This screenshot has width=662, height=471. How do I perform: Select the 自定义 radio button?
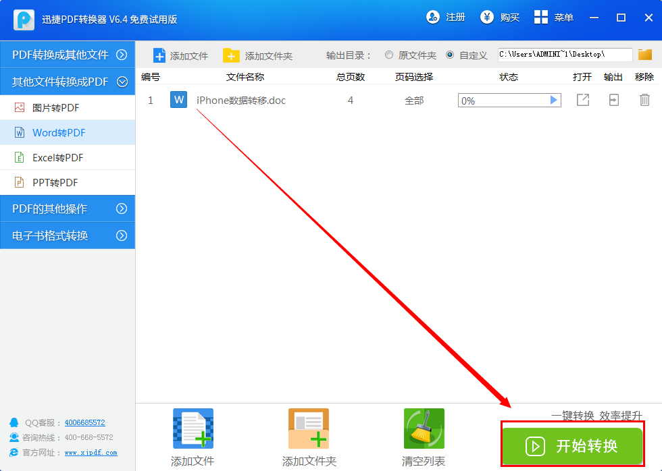tap(450, 55)
